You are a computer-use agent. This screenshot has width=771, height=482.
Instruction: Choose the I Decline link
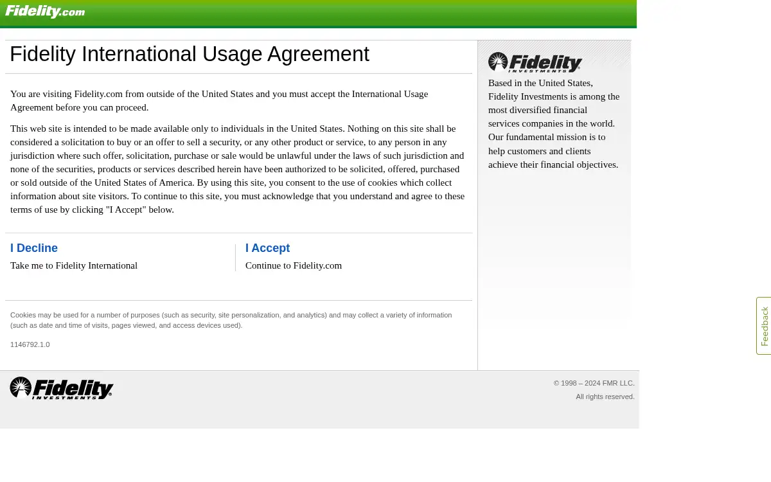click(34, 248)
